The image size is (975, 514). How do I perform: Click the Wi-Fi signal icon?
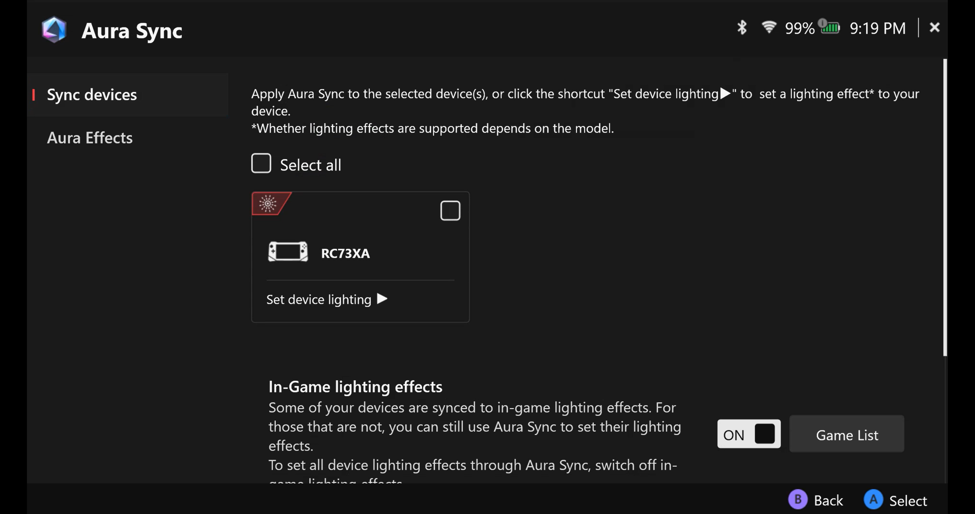click(x=769, y=27)
